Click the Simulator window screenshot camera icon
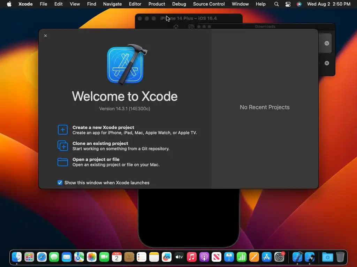This screenshot has width=357, height=267. click(x=191, y=27)
